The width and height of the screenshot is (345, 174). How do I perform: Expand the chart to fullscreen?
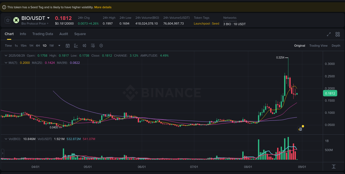[328, 34]
